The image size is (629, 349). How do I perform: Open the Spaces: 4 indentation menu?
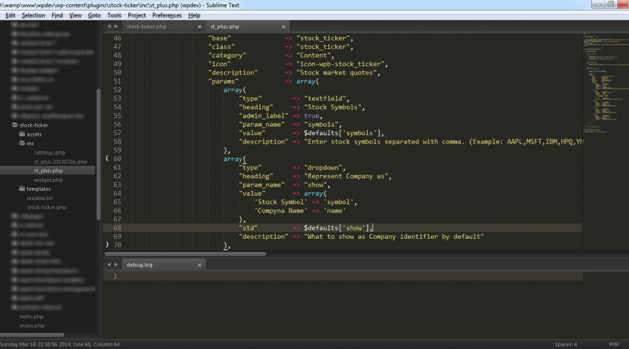[x=565, y=344]
